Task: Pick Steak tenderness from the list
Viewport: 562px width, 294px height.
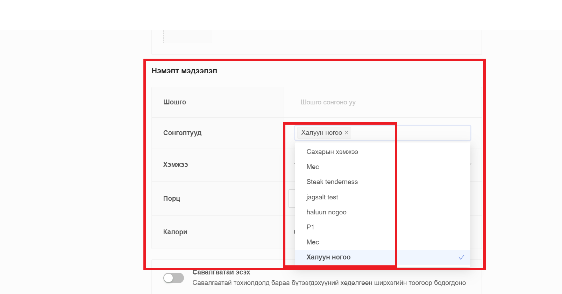Action: [332, 182]
